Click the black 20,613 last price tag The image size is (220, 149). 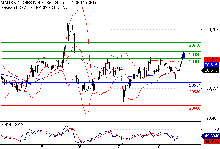point(210,70)
